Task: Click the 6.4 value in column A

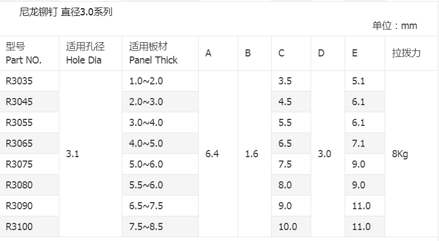Action: click(x=212, y=154)
